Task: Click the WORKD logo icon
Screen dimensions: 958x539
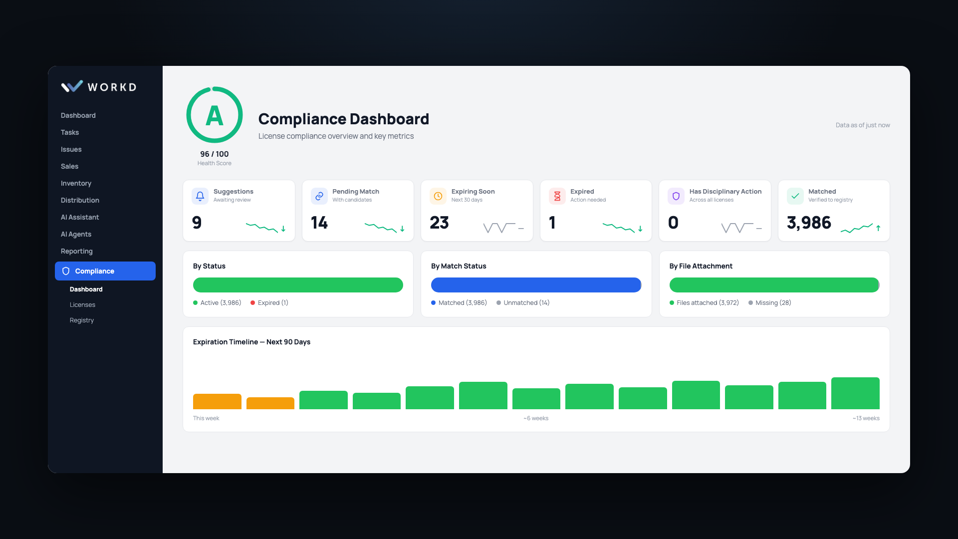Action: click(72, 87)
